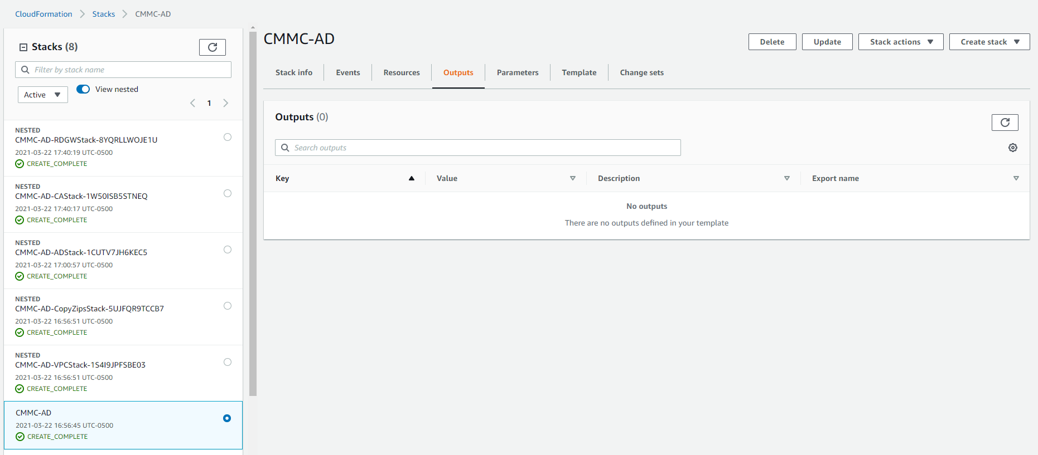Open outputs preferences gear icon
The height and width of the screenshot is (455, 1038).
point(1013,148)
